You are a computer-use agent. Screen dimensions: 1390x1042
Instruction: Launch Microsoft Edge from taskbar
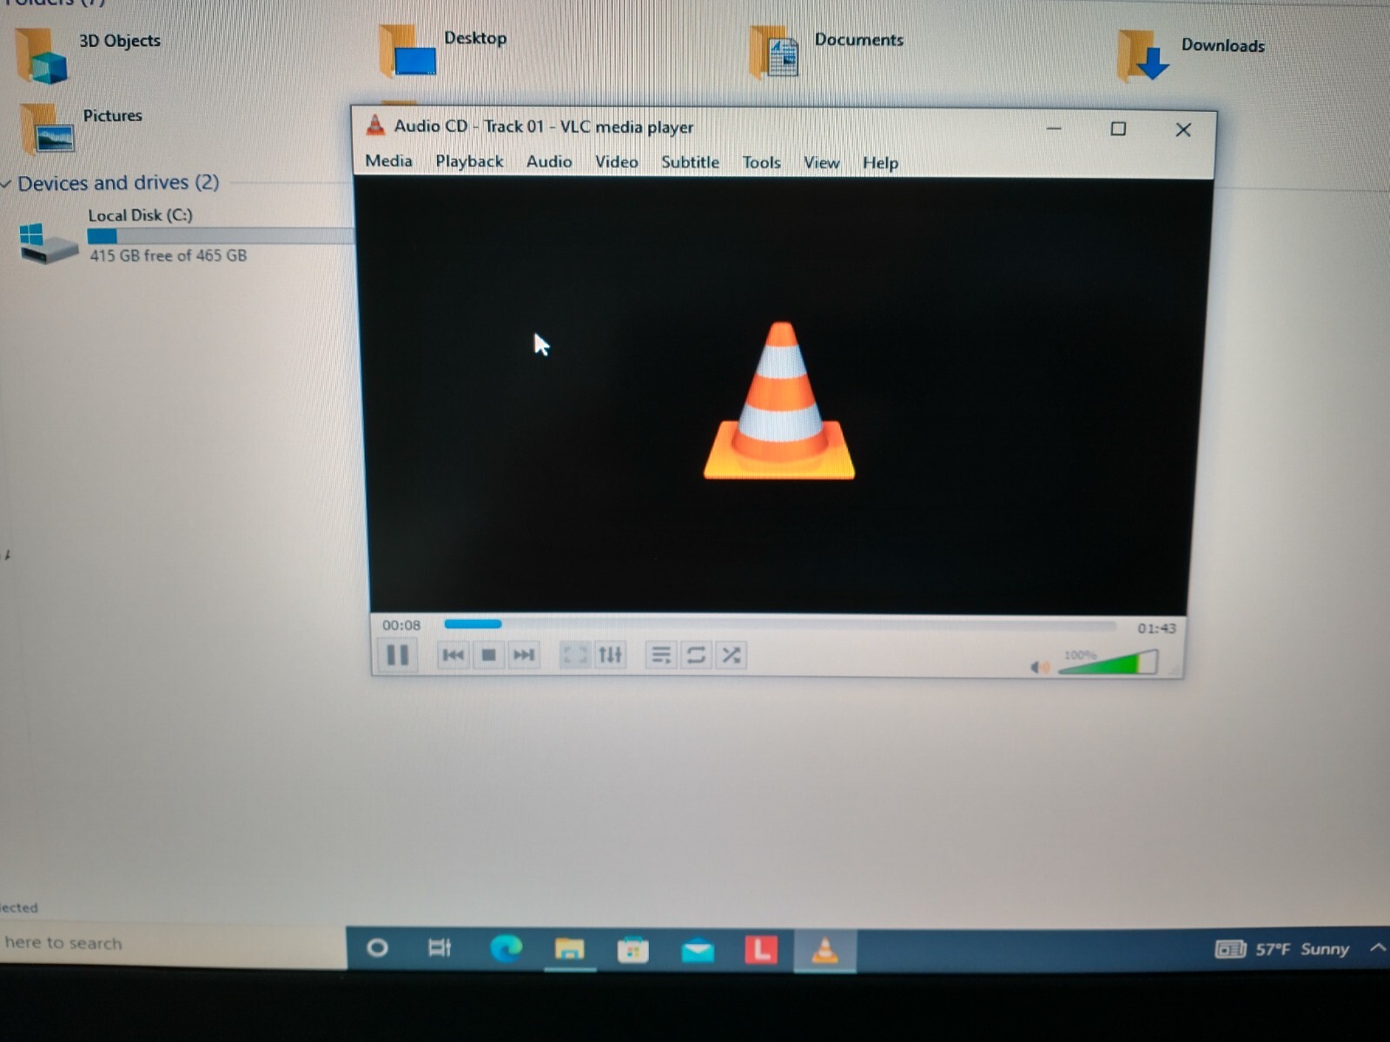506,948
